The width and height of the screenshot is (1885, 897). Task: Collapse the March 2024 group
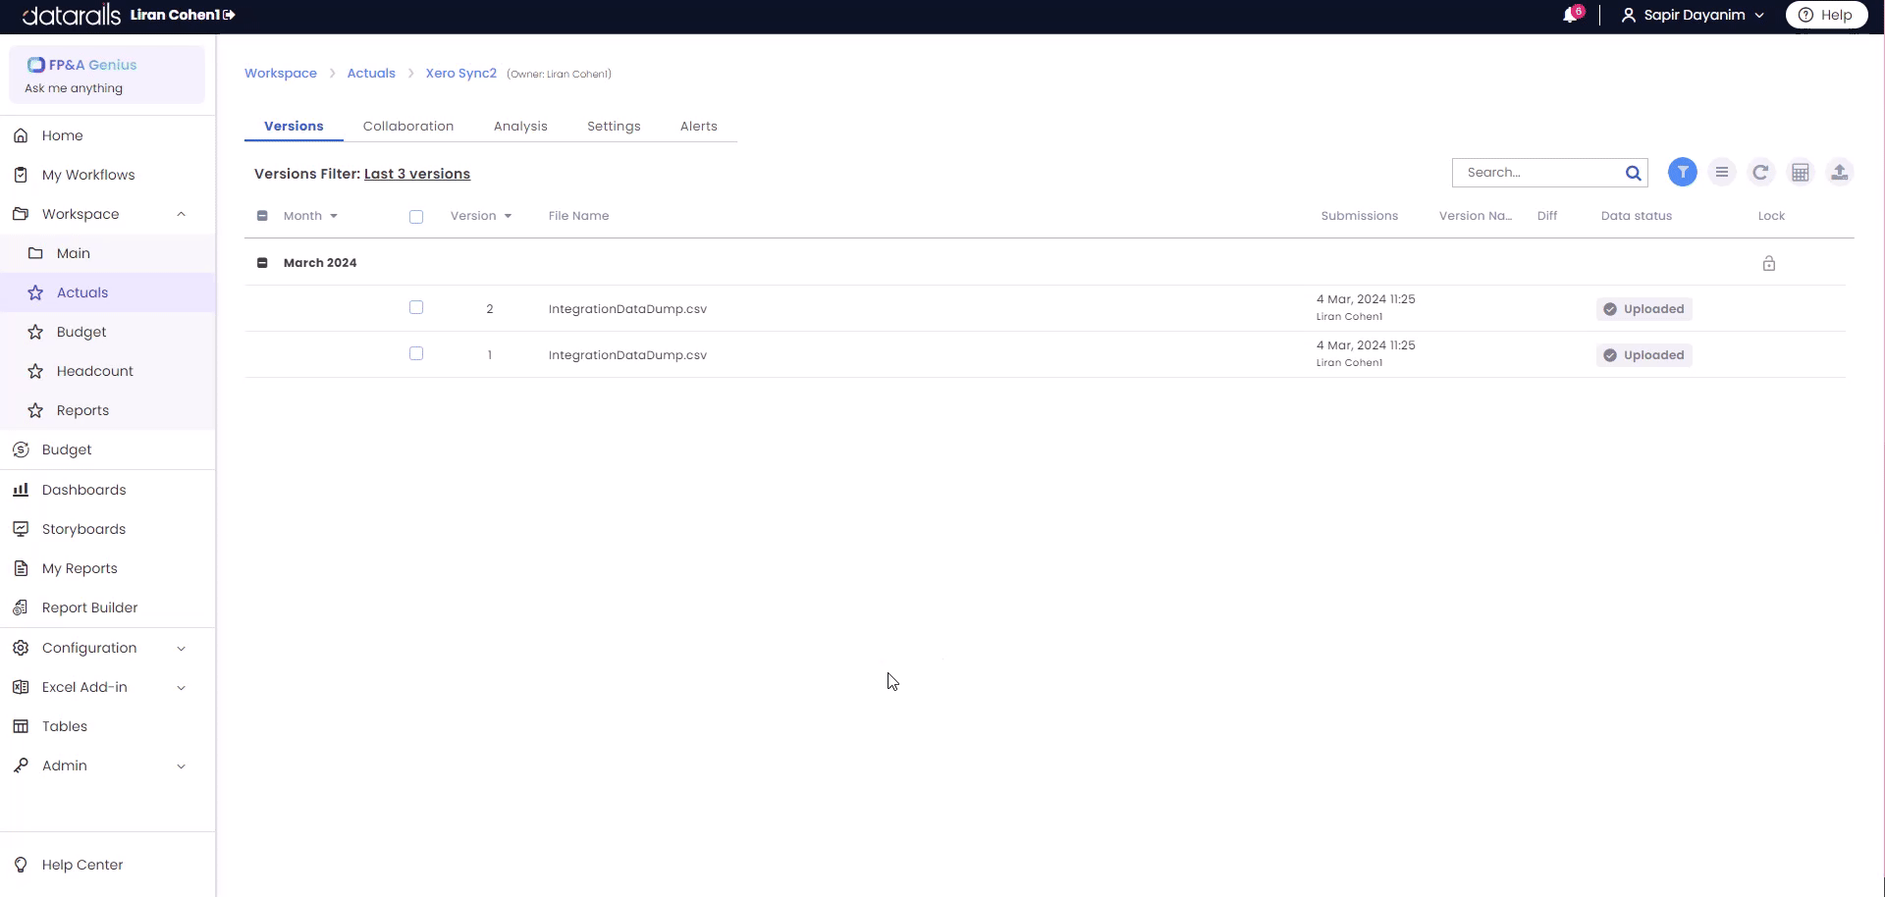point(262,263)
